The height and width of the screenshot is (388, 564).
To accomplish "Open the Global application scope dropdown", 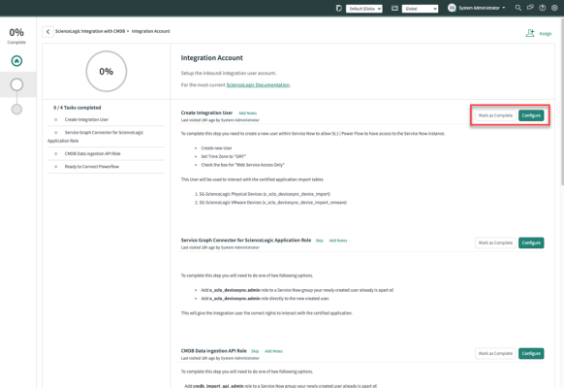I will (x=420, y=9).
